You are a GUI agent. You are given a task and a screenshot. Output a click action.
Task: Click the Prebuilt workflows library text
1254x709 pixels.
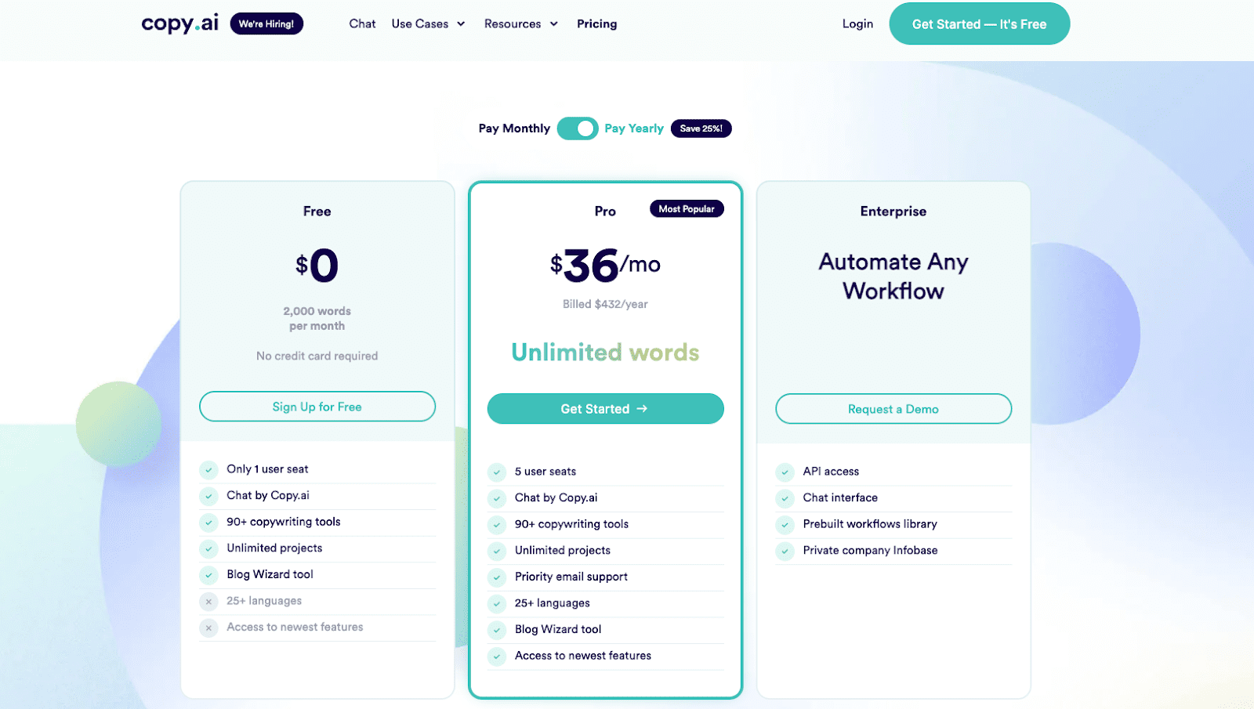(870, 523)
